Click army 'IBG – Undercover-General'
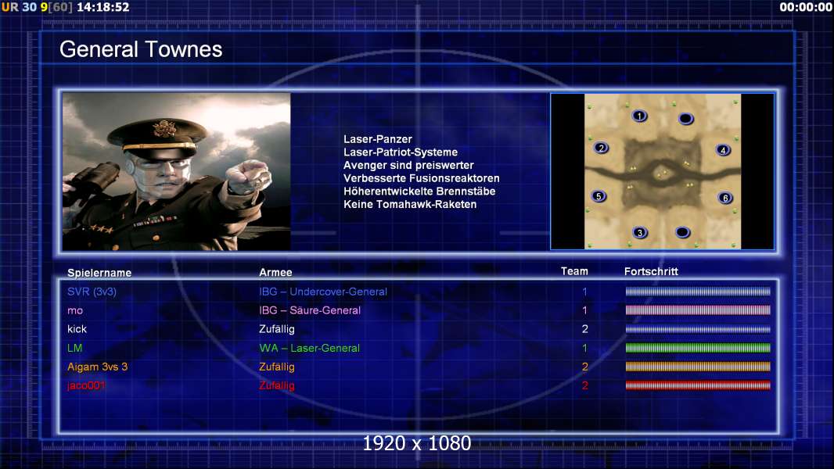This screenshot has height=469, width=834. 323,292
